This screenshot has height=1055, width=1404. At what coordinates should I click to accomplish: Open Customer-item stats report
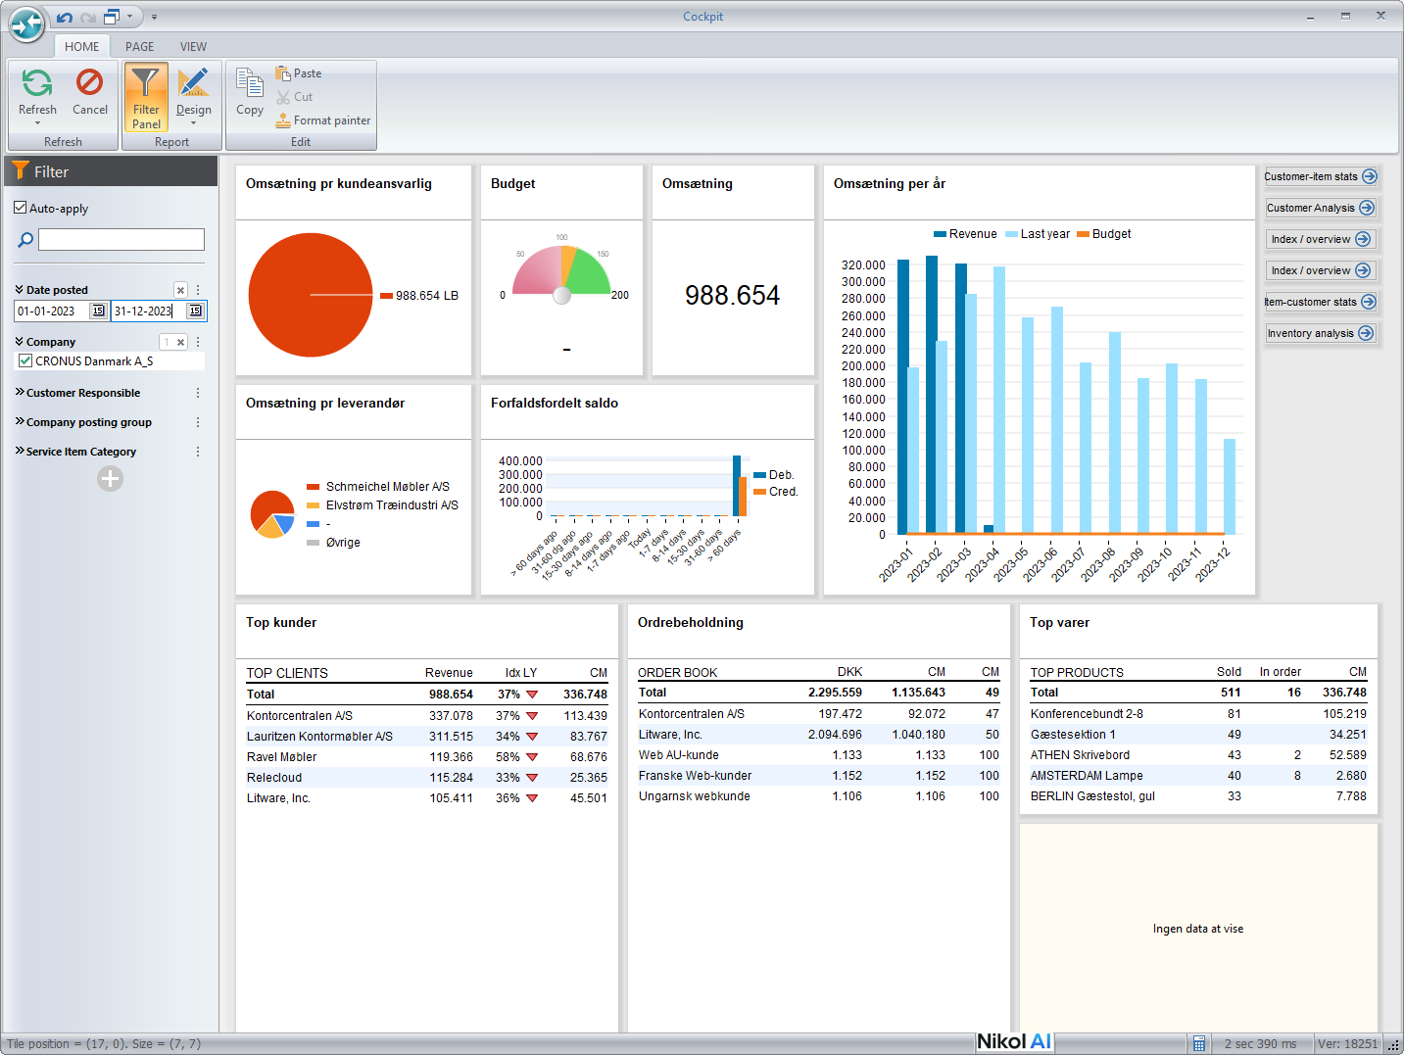point(1321,176)
